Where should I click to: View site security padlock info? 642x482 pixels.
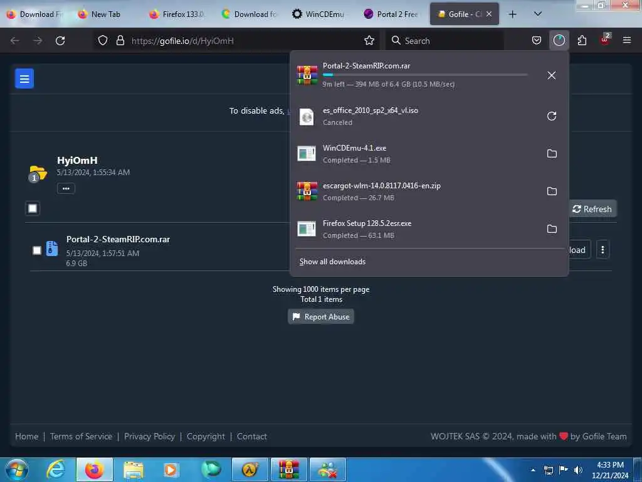coord(120,40)
